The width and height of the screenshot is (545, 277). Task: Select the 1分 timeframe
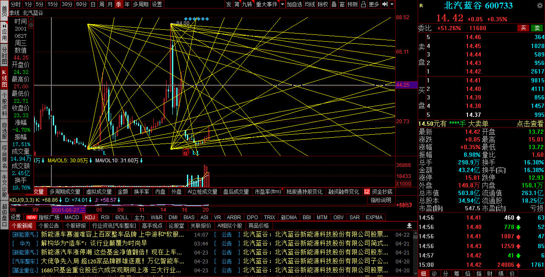[28, 4]
